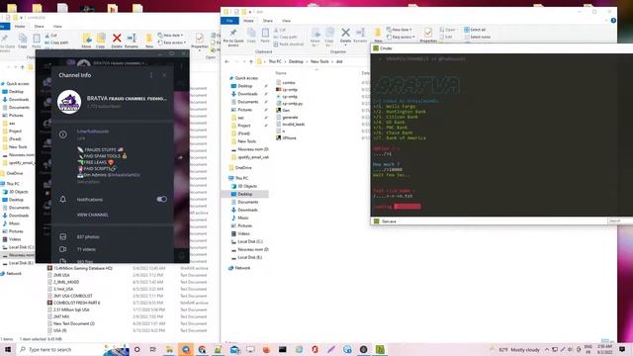
Task: Show hidden system tray icons
Action: click(x=547, y=349)
